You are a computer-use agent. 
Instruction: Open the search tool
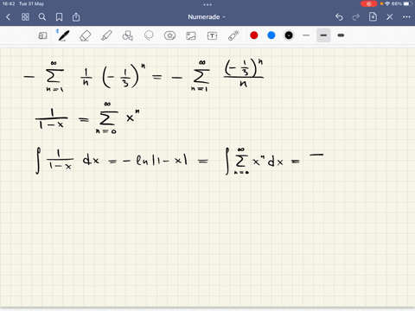pyautogui.click(x=42, y=17)
